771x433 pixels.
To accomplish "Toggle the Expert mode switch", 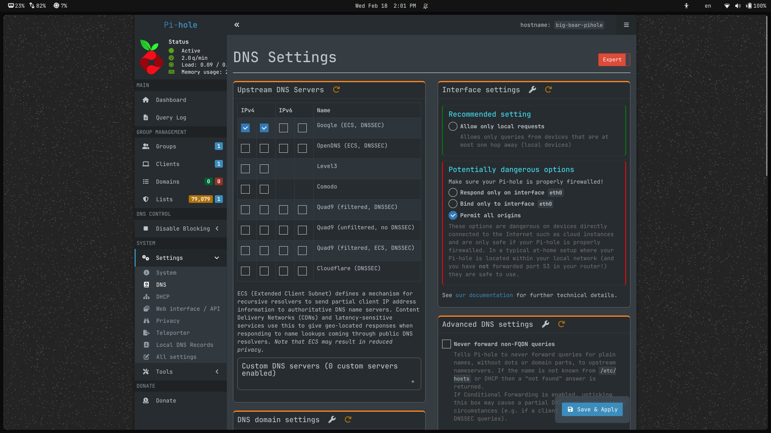I will pos(614,60).
